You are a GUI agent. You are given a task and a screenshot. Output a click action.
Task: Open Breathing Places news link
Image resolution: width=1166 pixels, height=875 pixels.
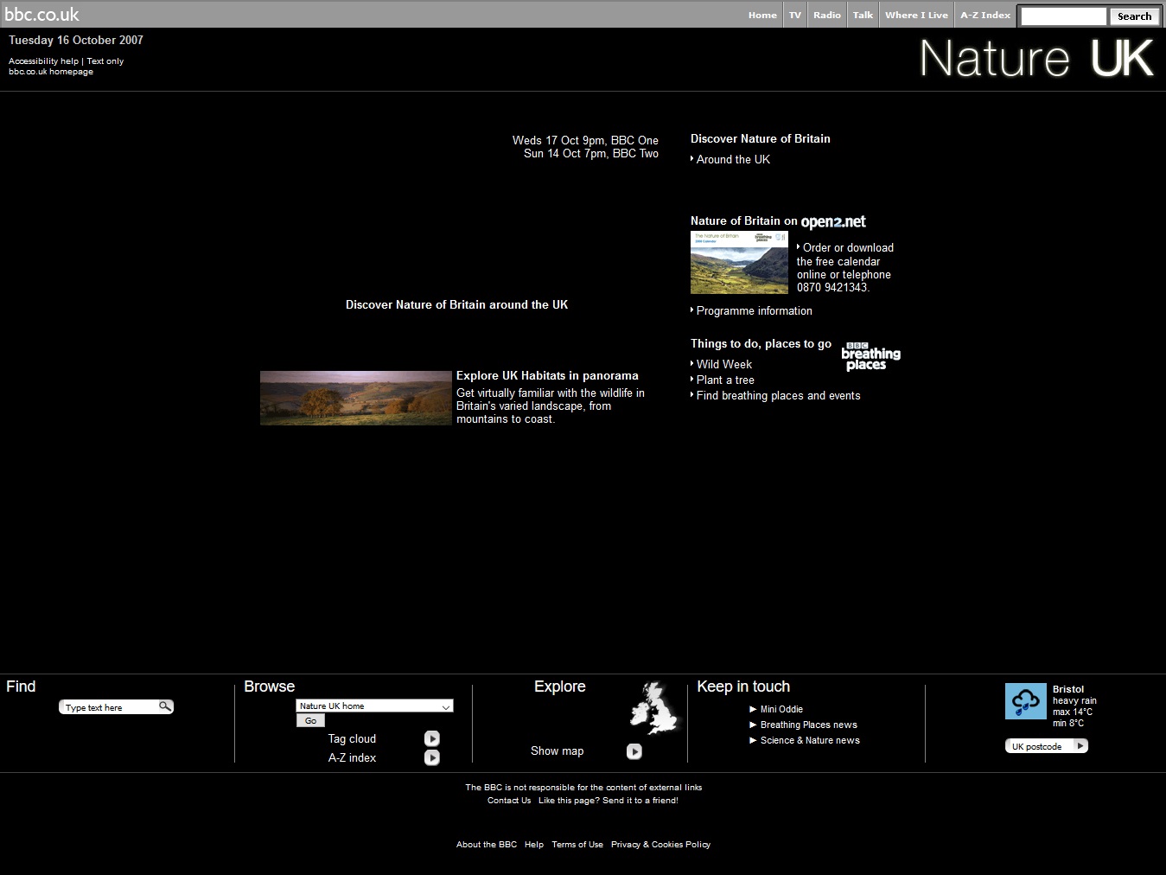pyautogui.click(x=809, y=725)
